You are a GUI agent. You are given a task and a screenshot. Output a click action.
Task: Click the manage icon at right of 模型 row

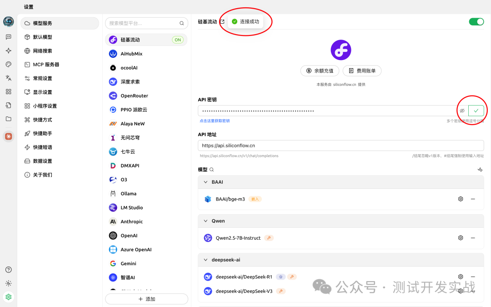480,169
